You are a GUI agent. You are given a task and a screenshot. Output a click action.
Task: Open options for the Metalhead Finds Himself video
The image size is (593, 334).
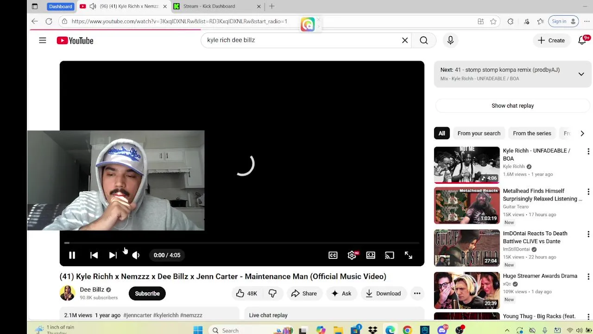588,192
